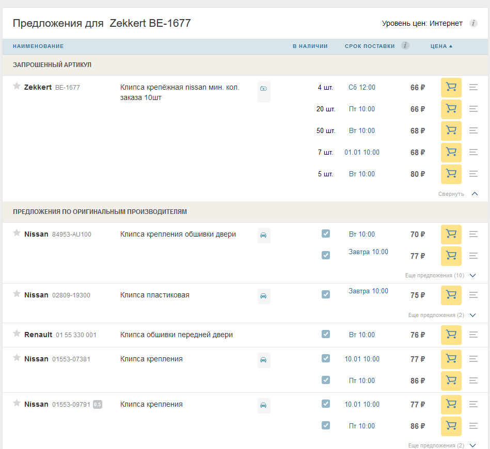The height and width of the screenshot is (449, 490).
Task: Click the info icon next to Срок поставки
Action: point(405,46)
